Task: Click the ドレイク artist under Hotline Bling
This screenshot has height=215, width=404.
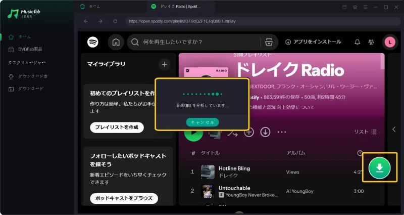Action: tap(228, 175)
